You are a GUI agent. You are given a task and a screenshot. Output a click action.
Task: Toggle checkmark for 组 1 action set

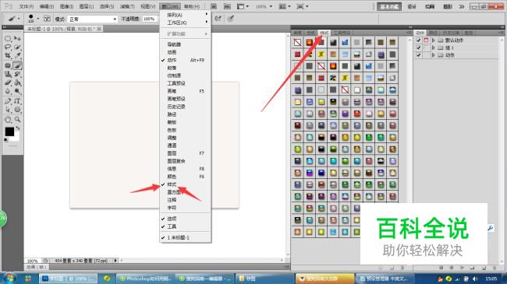click(x=418, y=47)
